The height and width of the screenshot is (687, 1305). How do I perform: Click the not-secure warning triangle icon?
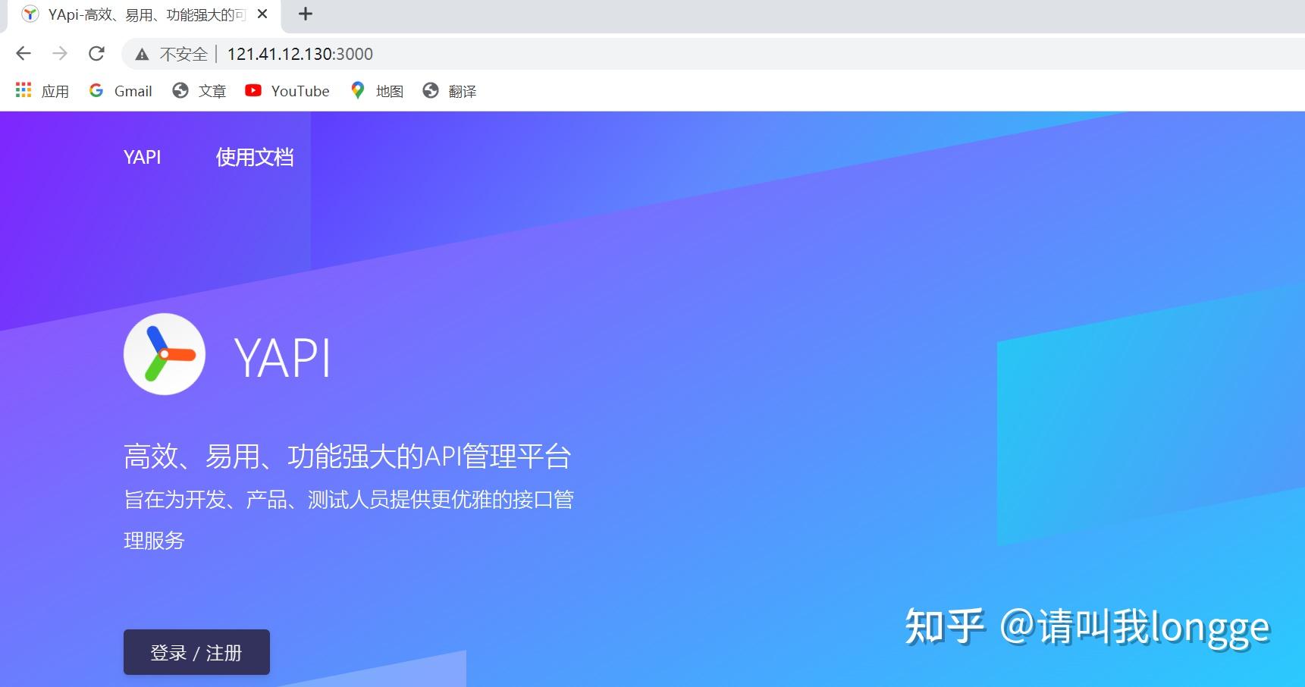(142, 54)
